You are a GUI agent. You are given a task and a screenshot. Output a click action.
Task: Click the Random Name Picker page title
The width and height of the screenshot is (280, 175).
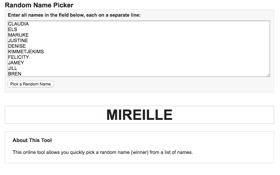point(39,5)
